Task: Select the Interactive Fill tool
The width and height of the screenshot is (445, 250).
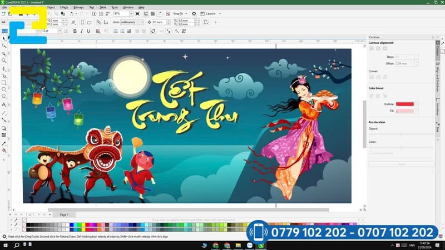Action: coord(4,151)
